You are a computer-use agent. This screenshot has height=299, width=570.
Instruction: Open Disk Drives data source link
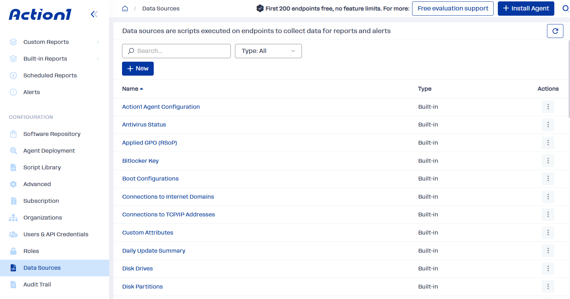click(x=137, y=268)
